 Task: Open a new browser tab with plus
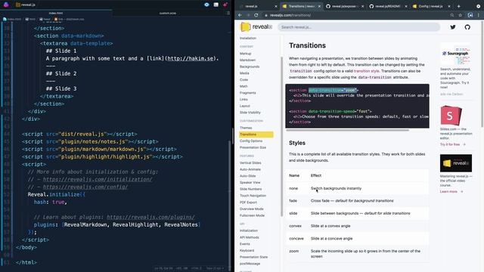[459, 6]
